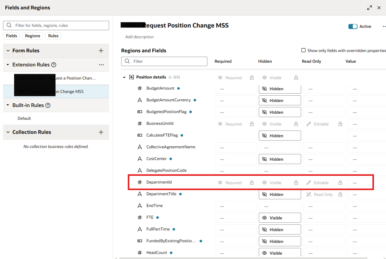Image resolution: width=386 pixels, height=259 pixels.
Task: Click the blue override dot beside CostCenter
Action: [x=171, y=159]
